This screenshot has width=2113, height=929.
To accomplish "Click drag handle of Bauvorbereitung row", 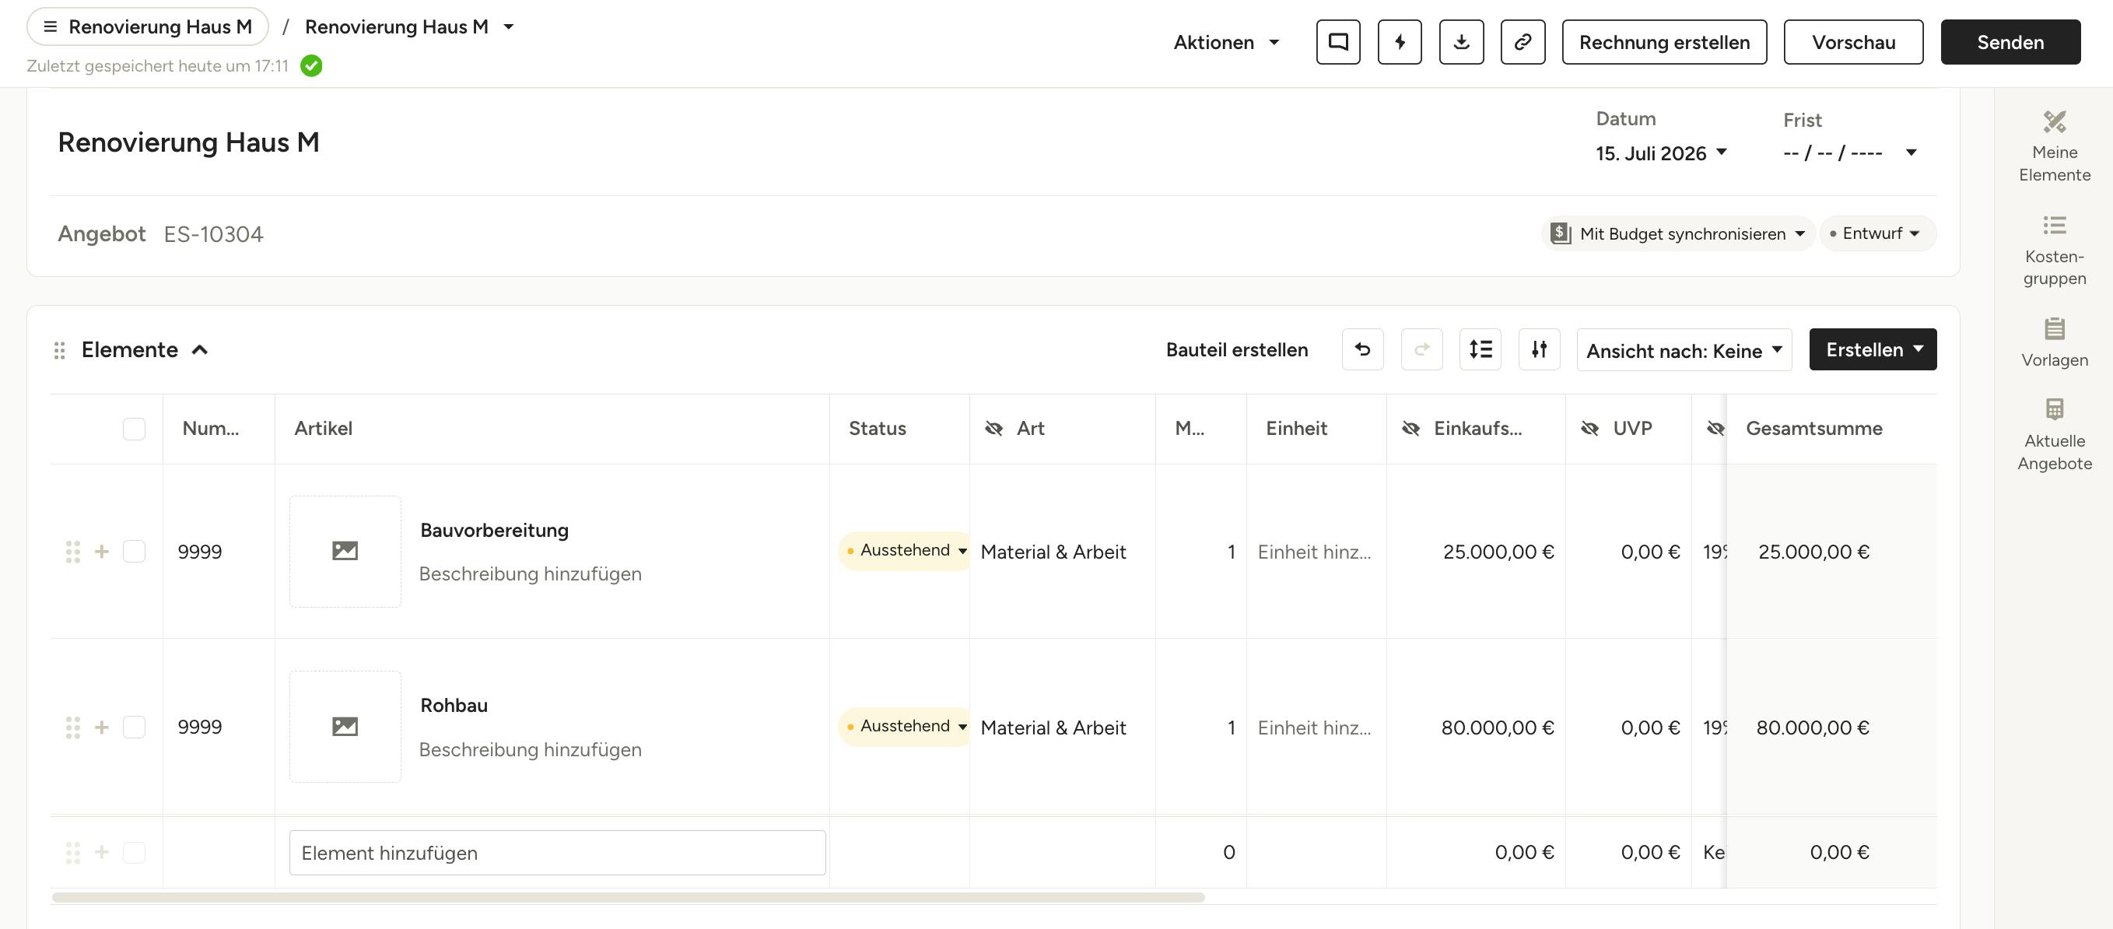I will (73, 552).
